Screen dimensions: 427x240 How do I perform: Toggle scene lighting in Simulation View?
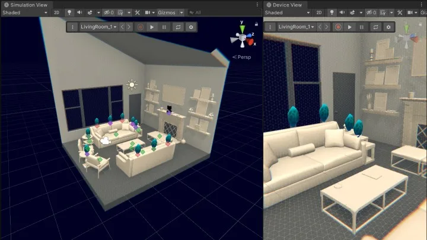[x=69, y=12]
